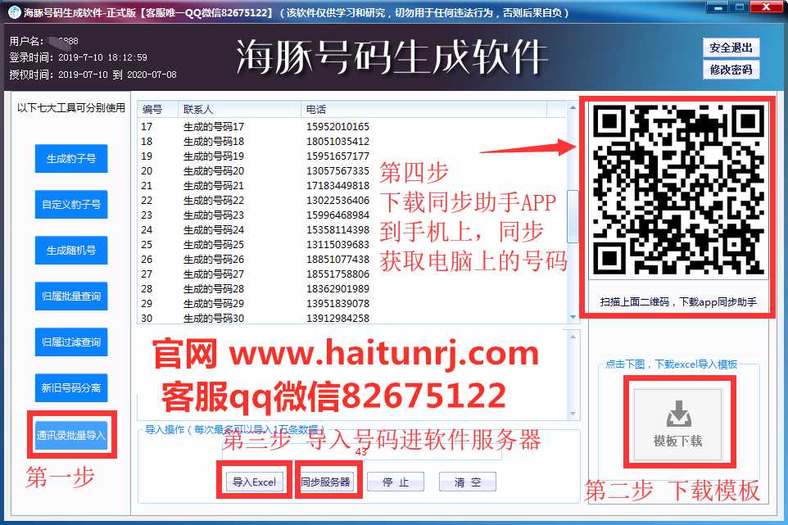Click the 电话 column header
Viewport: 788px width, 525px height.
click(423, 109)
